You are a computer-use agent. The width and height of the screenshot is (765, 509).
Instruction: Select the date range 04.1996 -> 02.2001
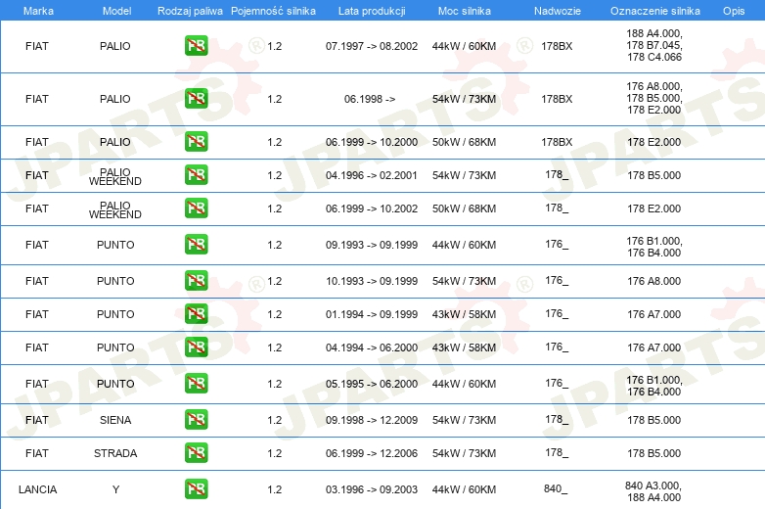coord(372,175)
